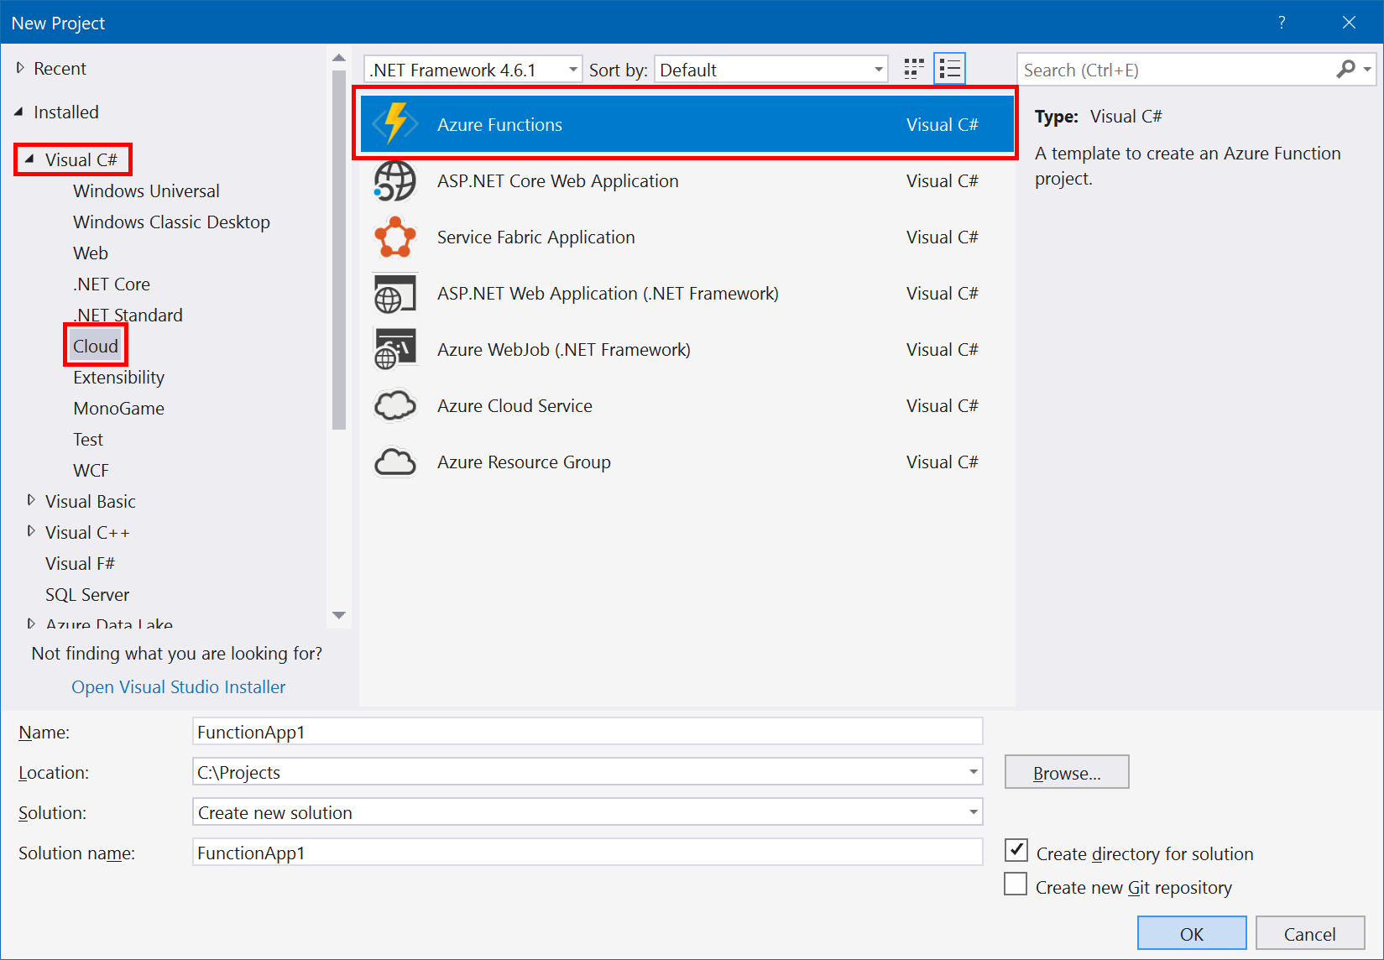Click the Azure Cloud Service cloud icon
This screenshot has height=960, width=1384.
395,405
